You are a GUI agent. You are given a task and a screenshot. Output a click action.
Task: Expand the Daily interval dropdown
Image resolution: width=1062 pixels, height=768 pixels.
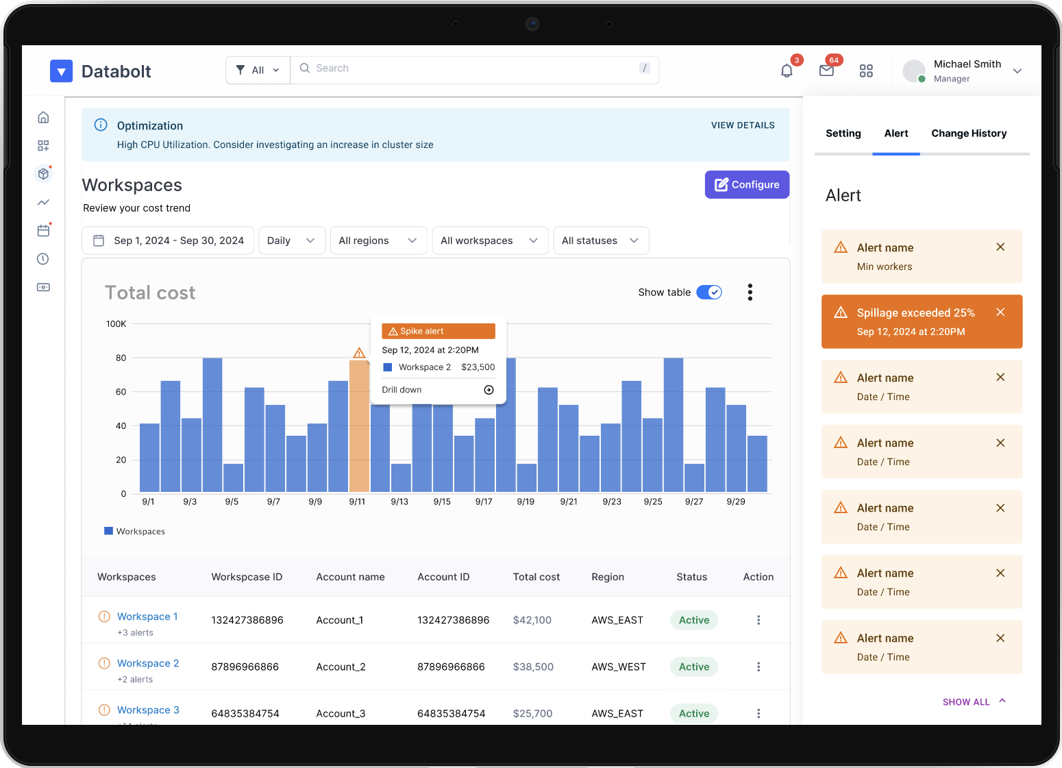(291, 240)
